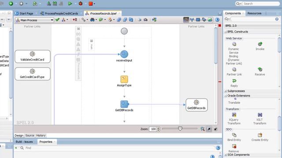Click the Debug bug icon
282x158 pixels.
[x=80, y=4]
